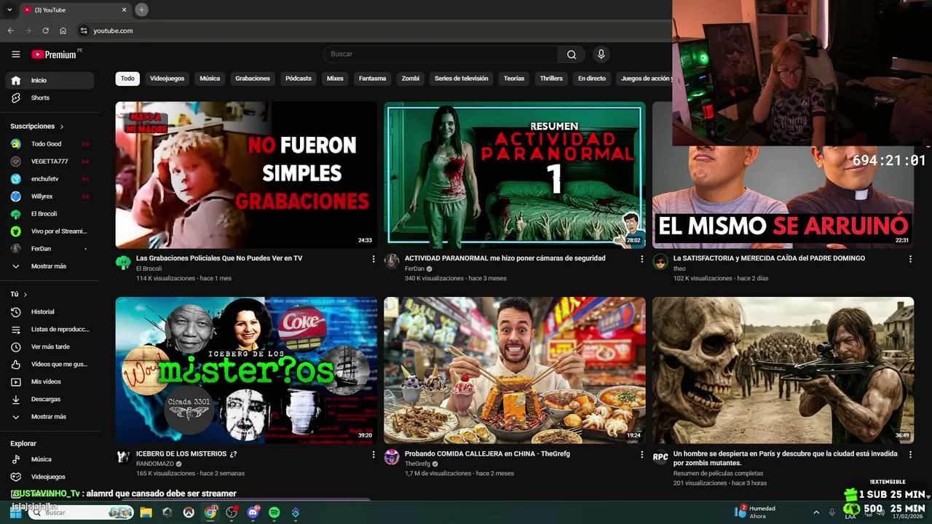Screen dimensions: 932x524
Task: Open options menu for Las Grabaciones Policiales video
Action: (x=374, y=259)
